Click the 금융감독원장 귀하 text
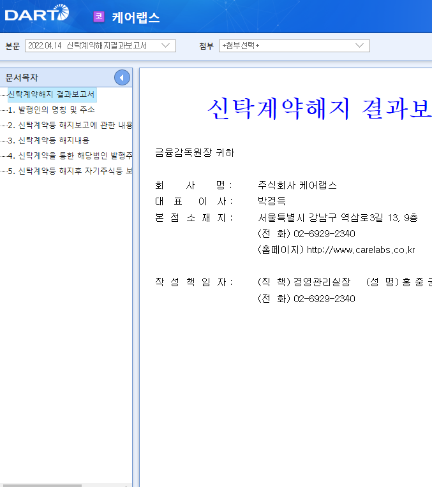Image resolution: width=432 pixels, height=487 pixels. 195,152
